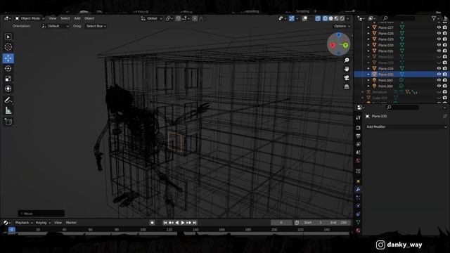The width and height of the screenshot is (450, 253).
Task: Open Global transform orientation dropdown
Action: 152,18
